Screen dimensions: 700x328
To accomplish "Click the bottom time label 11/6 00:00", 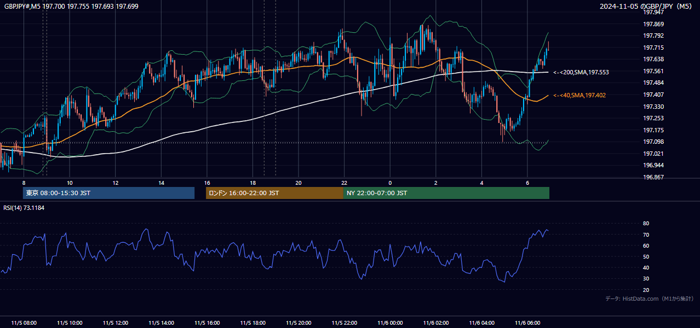I will coord(389,323).
